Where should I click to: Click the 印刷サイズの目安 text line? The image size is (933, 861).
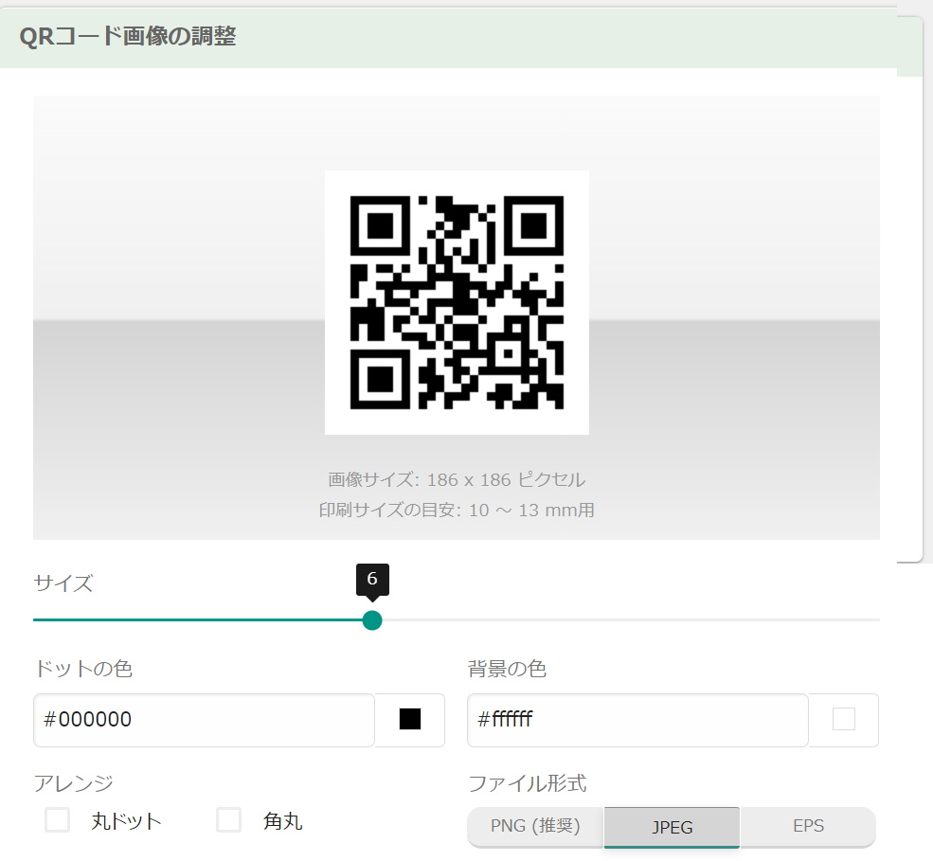pos(457,511)
